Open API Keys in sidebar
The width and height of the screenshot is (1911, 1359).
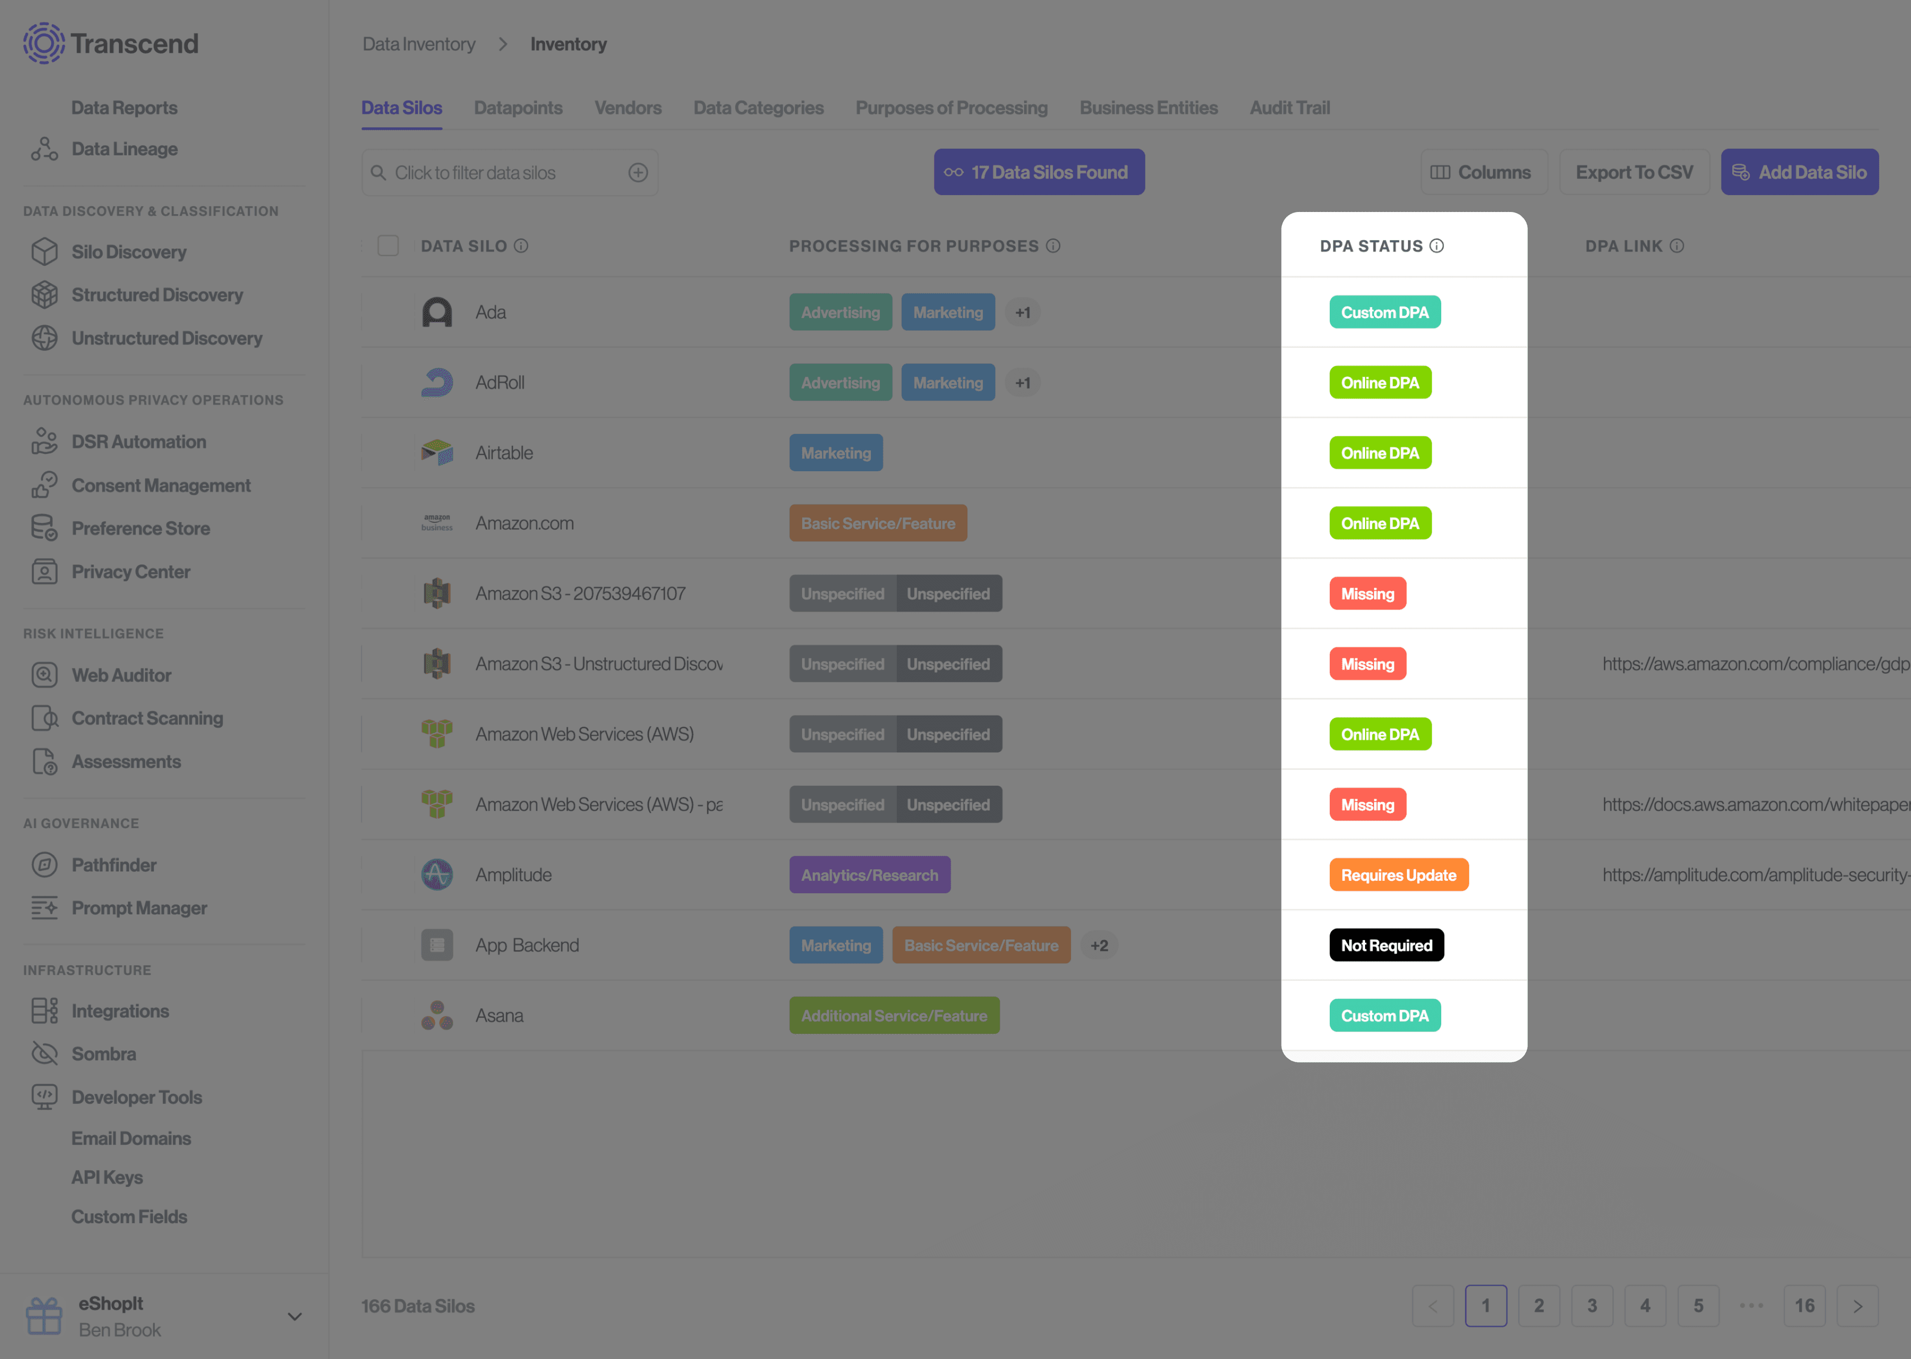[x=106, y=1177]
